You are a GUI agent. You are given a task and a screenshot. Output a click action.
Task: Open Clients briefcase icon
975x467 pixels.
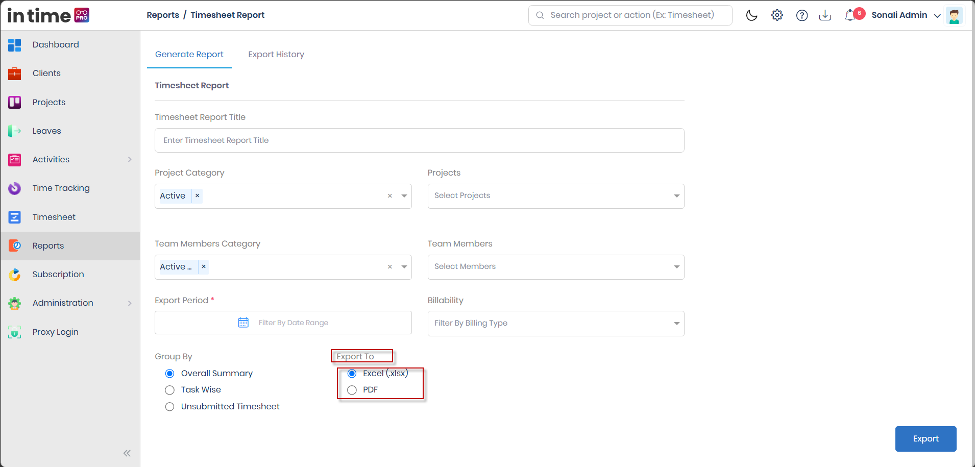coord(14,73)
